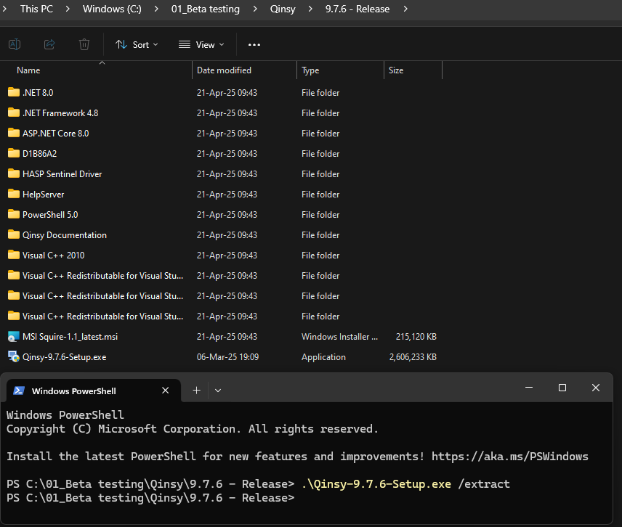
Task: Go to Windows (C:) in address bar
Action: click(x=112, y=9)
